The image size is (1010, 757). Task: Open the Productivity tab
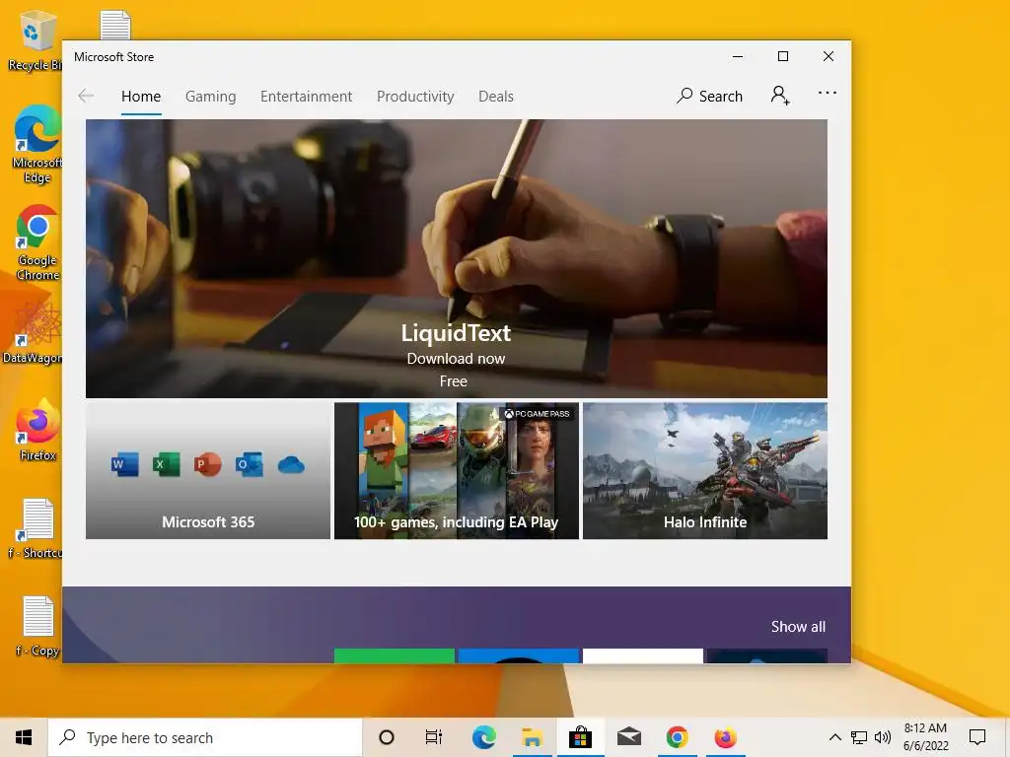tap(415, 97)
